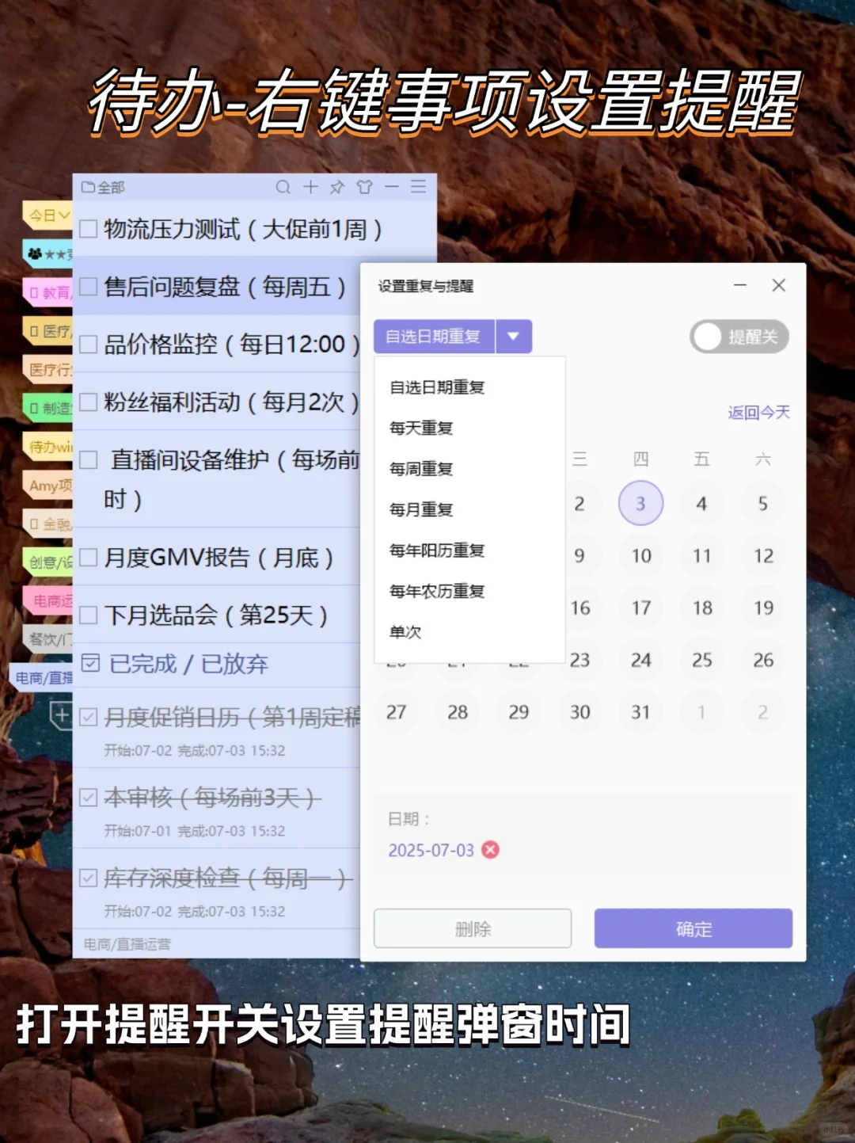Open the repeat mode dropdown arrow
855x1143 pixels.
pyautogui.click(x=513, y=336)
